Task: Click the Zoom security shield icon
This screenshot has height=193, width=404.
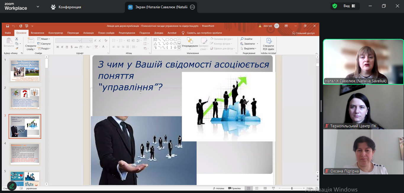Action: coord(335,6)
